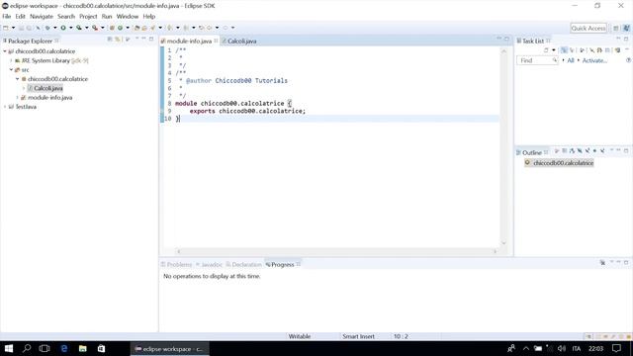The width and height of the screenshot is (633, 356).
Task: Expand the JRE System Library node
Action: (11, 60)
